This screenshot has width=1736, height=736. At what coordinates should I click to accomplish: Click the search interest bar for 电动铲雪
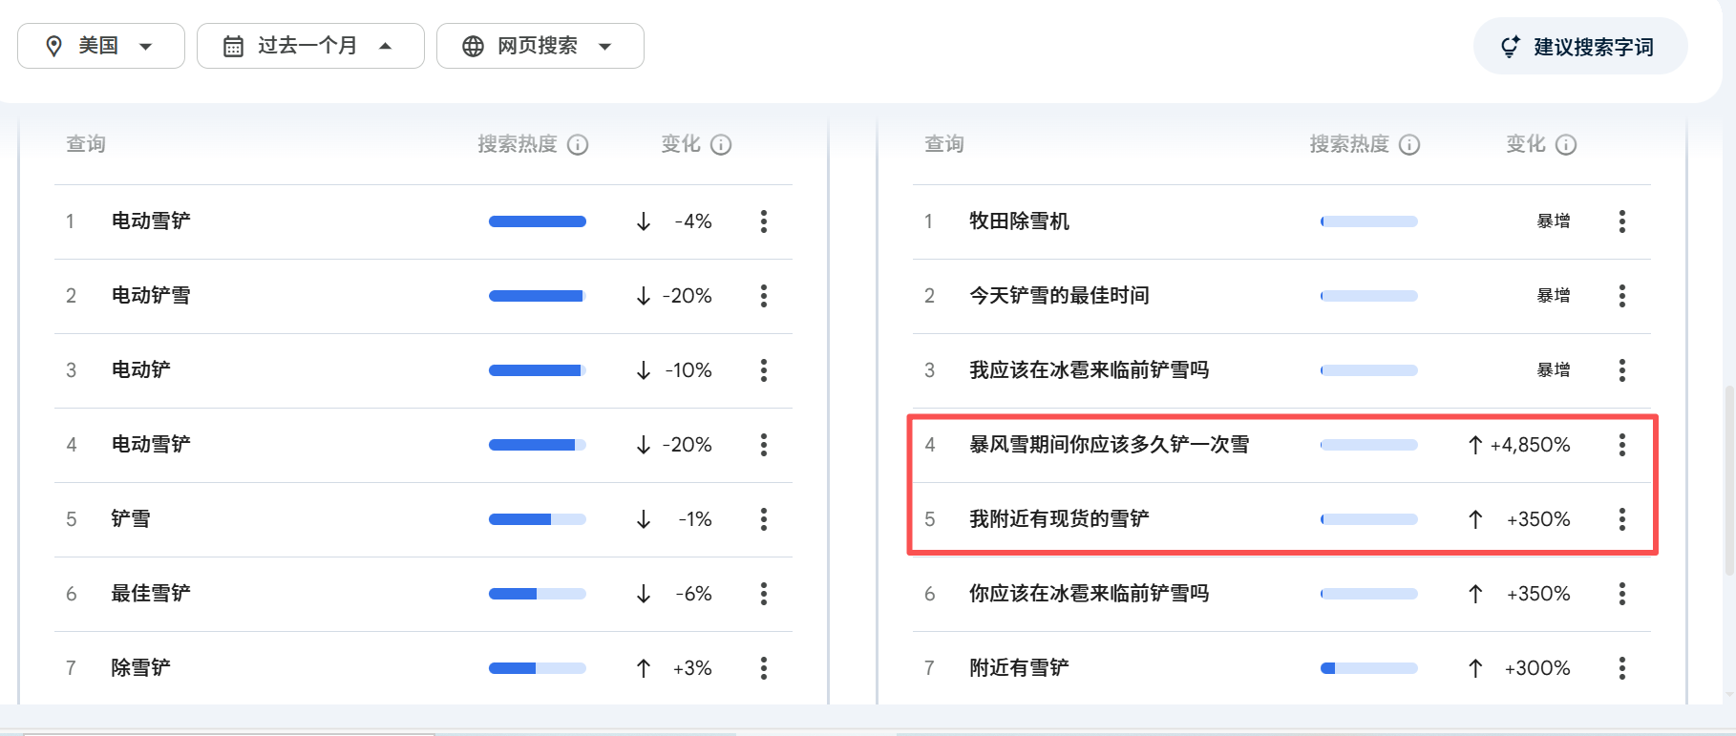pos(537,296)
